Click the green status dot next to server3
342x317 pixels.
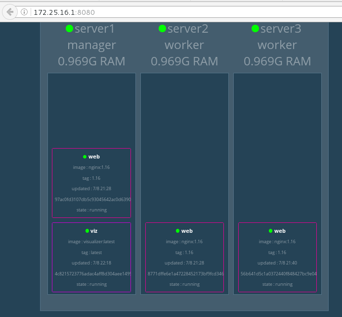[255, 29]
